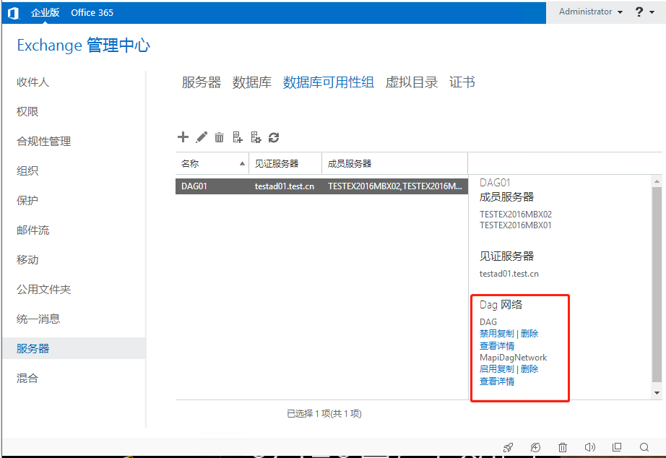Screen dimensions: 666x458
Task: Sort by 名称 column header
Action: coord(212,163)
